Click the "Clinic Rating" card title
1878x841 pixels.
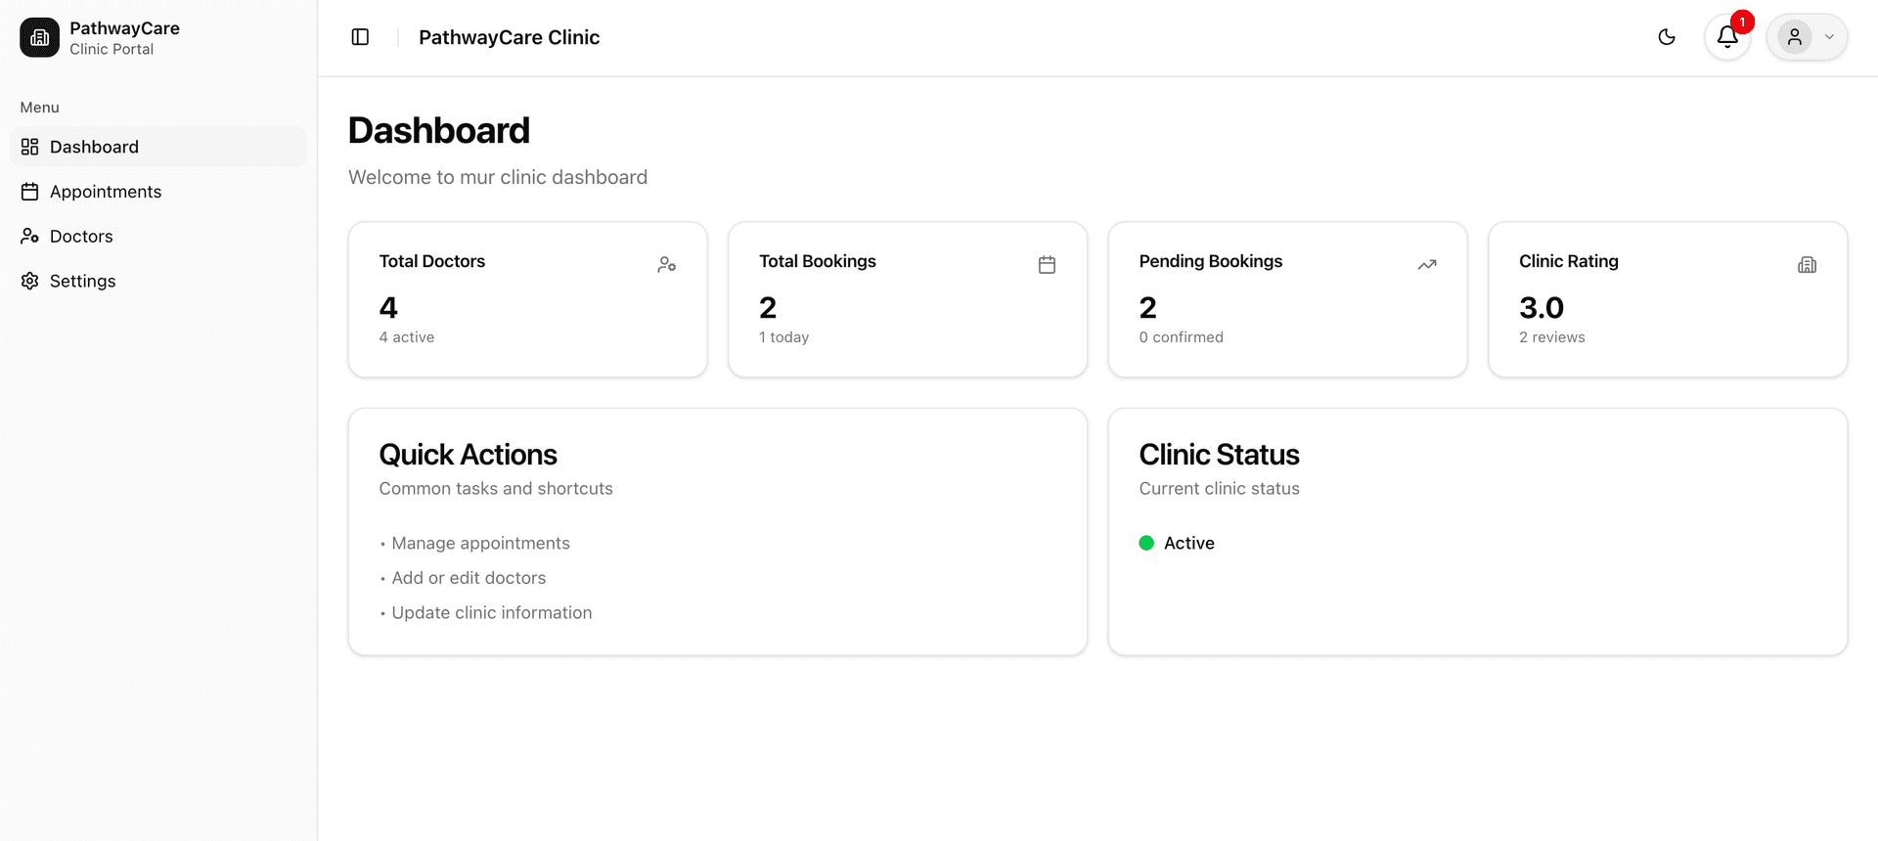[1569, 261]
